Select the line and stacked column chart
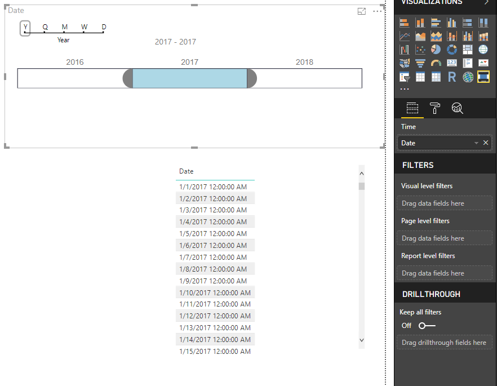497x386 pixels. click(452, 36)
